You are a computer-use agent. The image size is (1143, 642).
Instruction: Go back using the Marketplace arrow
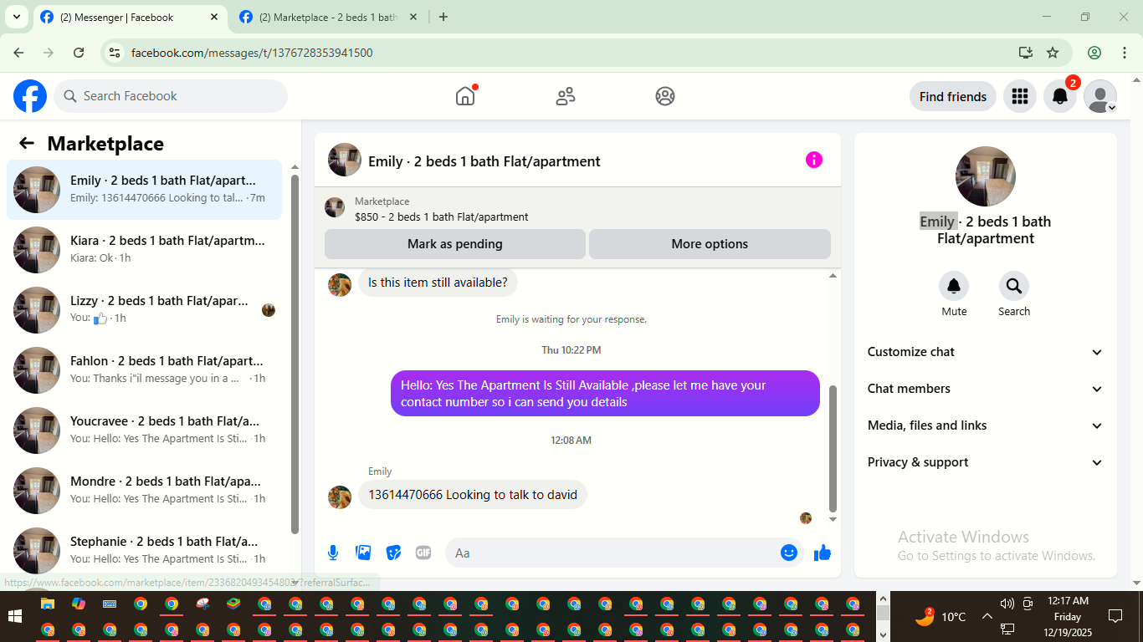click(27, 143)
